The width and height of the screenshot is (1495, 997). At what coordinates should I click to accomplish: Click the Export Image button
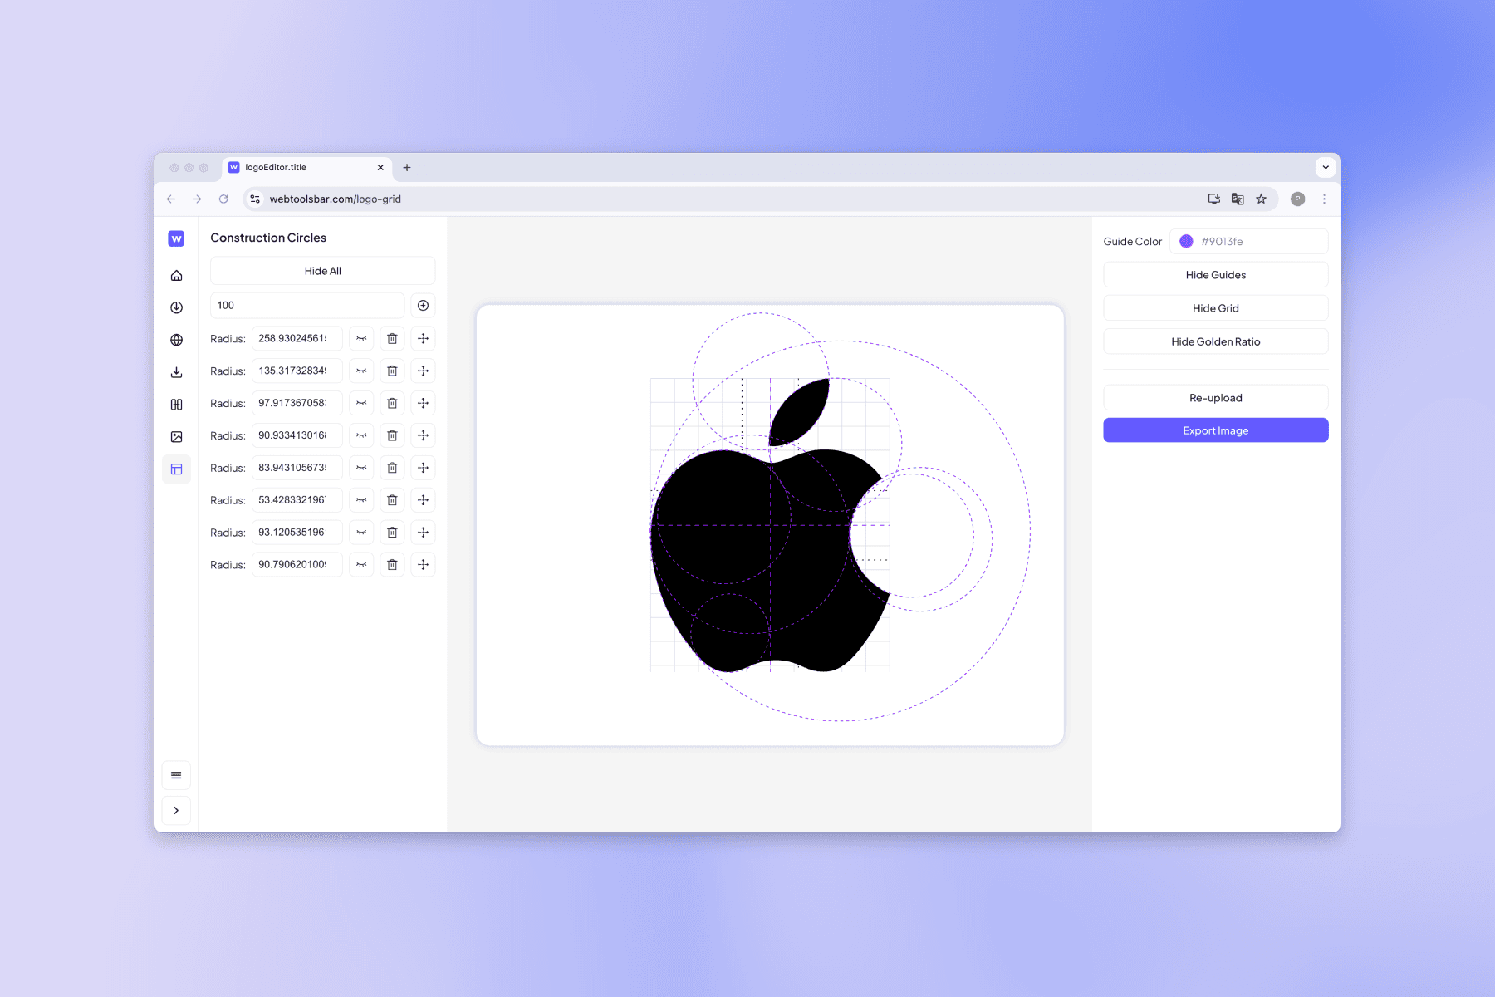click(1215, 430)
